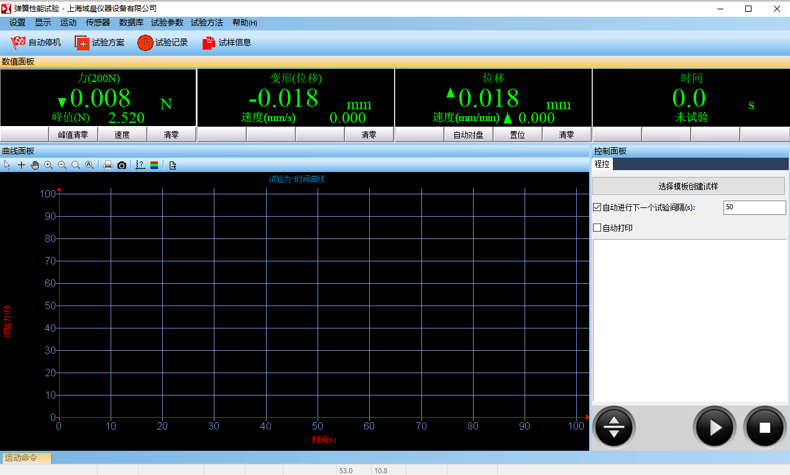This screenshot has width=790, height=475.
Task: Disable auto next test interval checkbox
Action: pyautogui.click(x=597, y=207)
